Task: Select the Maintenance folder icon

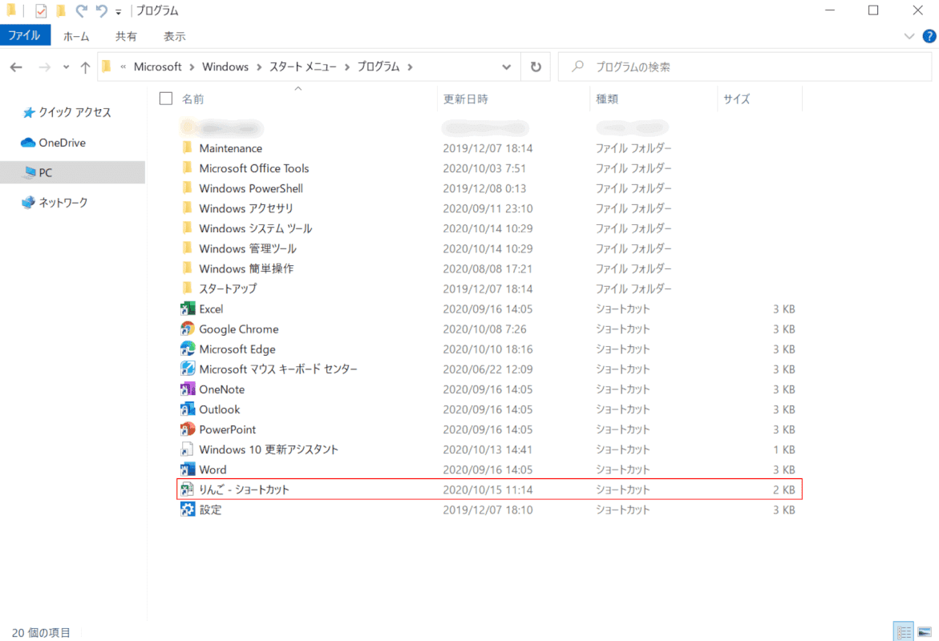Action: click(188, 148)
